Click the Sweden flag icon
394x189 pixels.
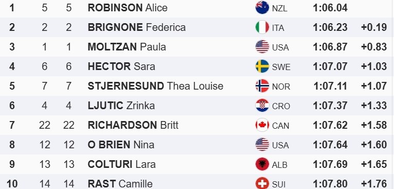tap(262, 66)
